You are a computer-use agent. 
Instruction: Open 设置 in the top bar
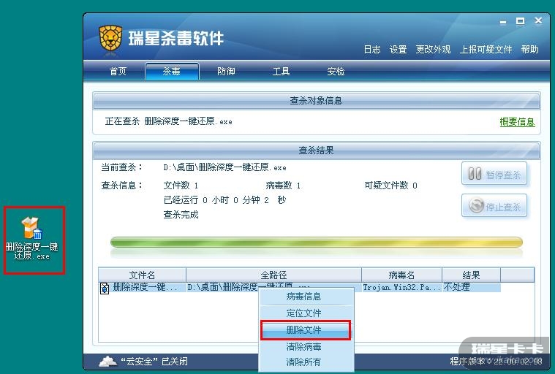(x=398, y=50)
